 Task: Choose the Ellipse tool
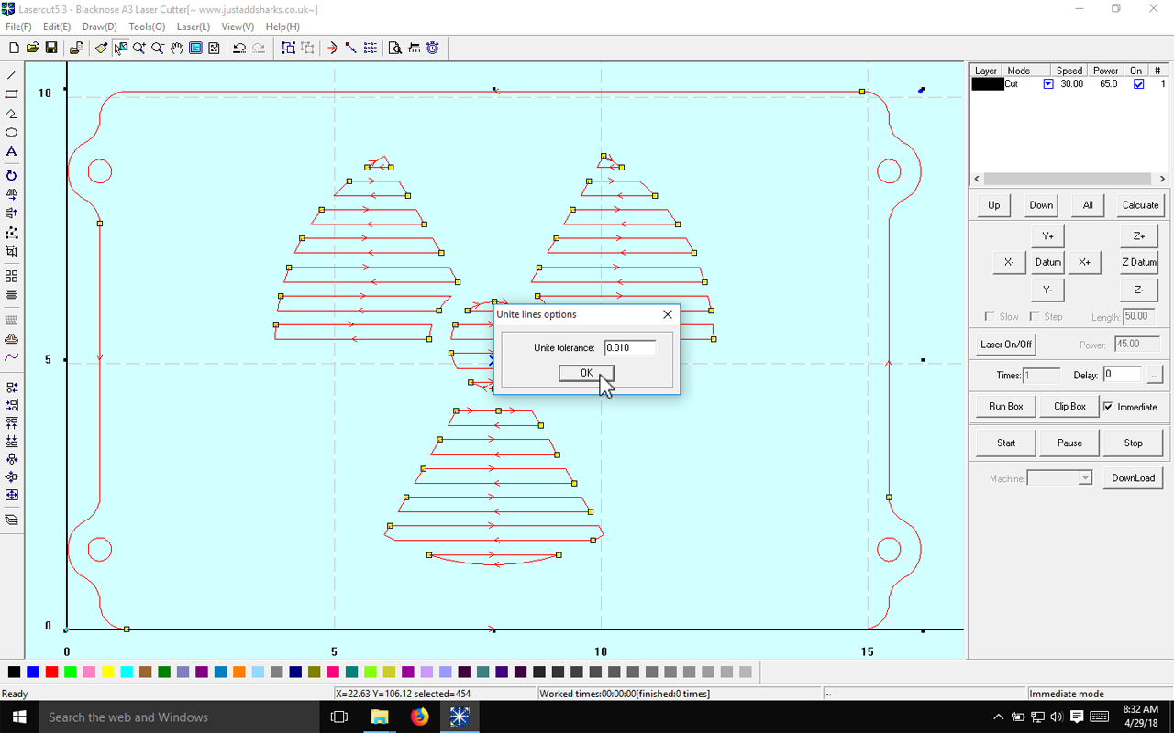(x=11, y=132)
